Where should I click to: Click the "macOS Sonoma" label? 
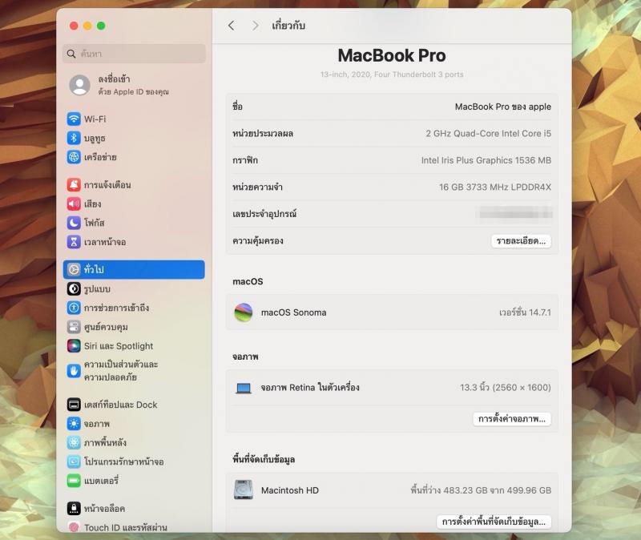click(x=293, y=312)
